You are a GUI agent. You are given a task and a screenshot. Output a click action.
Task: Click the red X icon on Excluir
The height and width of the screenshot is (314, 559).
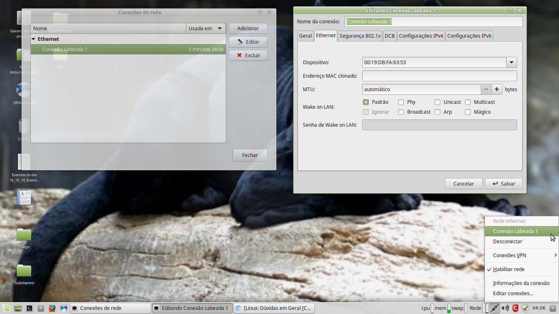coord(239,55)
